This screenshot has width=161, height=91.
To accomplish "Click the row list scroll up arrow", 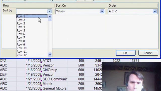I will [x=50, y=16].
